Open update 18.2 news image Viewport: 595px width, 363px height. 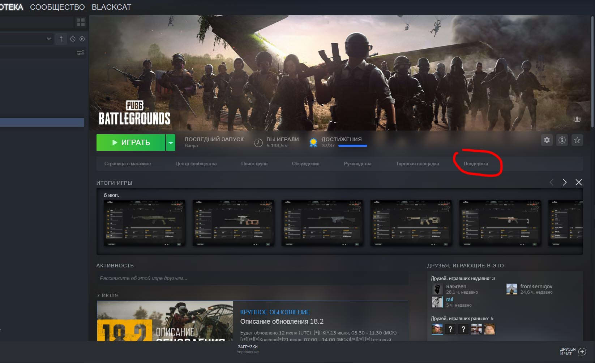(165, 321)
